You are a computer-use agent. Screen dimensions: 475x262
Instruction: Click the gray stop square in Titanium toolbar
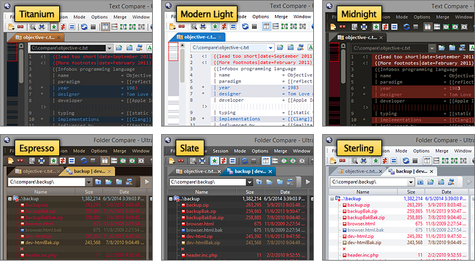pos(94,27)
